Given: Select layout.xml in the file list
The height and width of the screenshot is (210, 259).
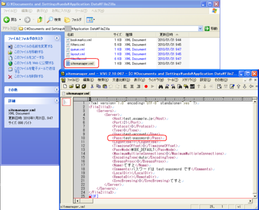Looking at the screenshot, I should (78, 54).
